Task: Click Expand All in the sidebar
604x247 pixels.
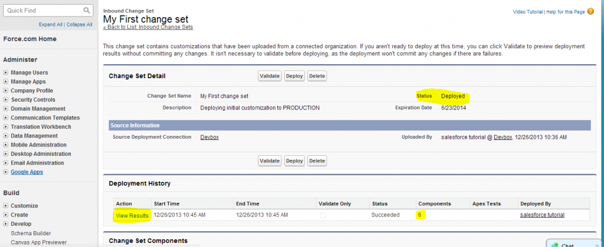Action: click(x=50, y=25)
